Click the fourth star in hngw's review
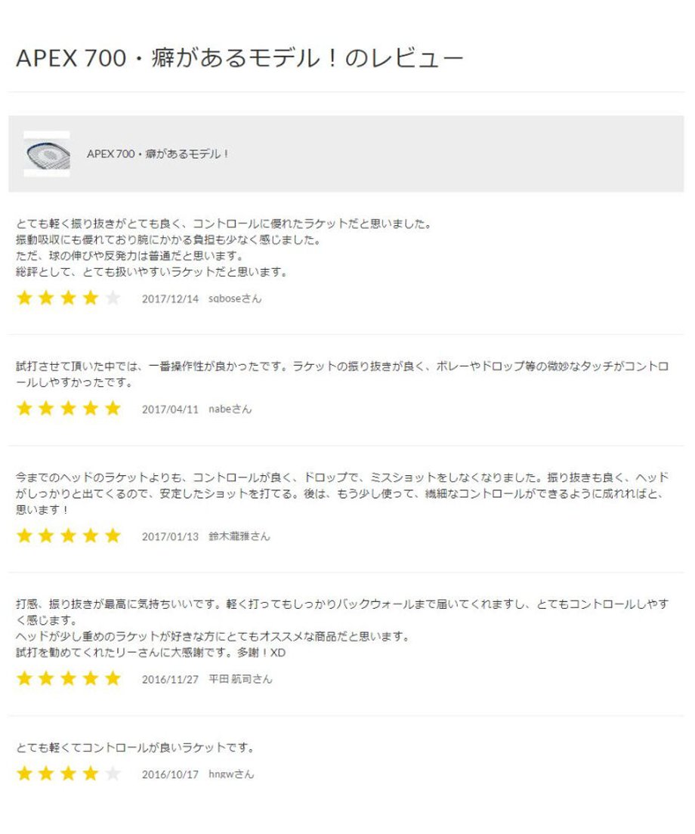Image resolution: width=695 pixels, height=834 pixels. (x=91, y=774)
